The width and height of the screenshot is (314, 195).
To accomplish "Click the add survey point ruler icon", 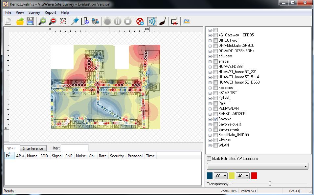I will [x=85, y=21].
